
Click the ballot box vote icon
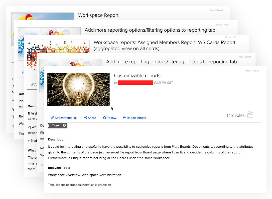[250, 115]
